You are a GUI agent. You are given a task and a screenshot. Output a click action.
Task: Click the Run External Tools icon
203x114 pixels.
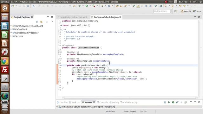[94, 6]
